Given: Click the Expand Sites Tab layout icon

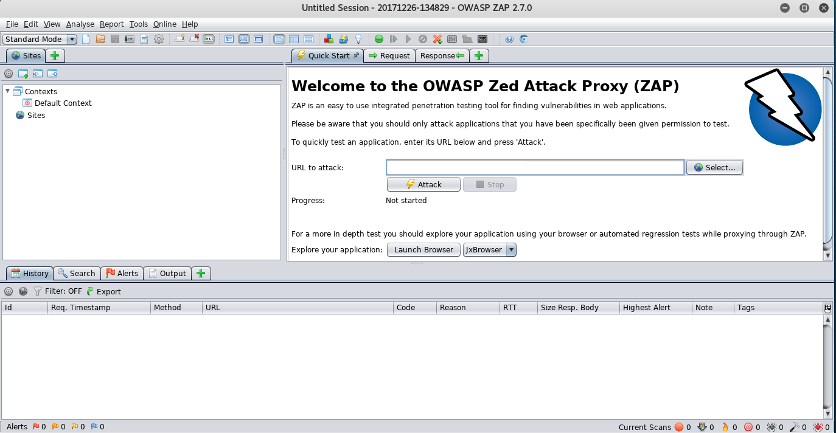Looking at the screenshot, I should click(229, 39).
